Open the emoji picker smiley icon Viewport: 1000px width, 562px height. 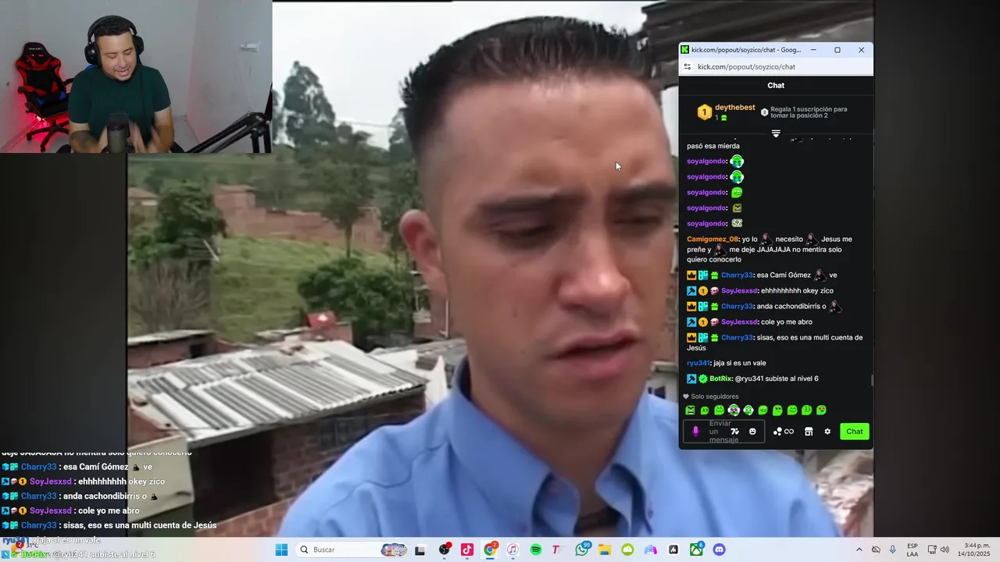coord(752,432)
